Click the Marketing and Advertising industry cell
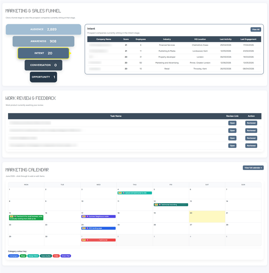 (167, 63)
